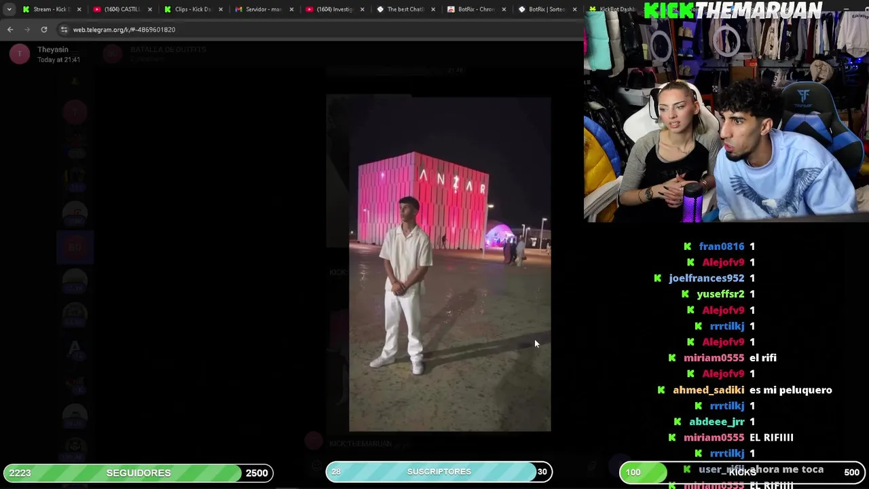Close the BotRix | Sorteo tab
This screenshot has width=869, height=489.
click(574, 10)
